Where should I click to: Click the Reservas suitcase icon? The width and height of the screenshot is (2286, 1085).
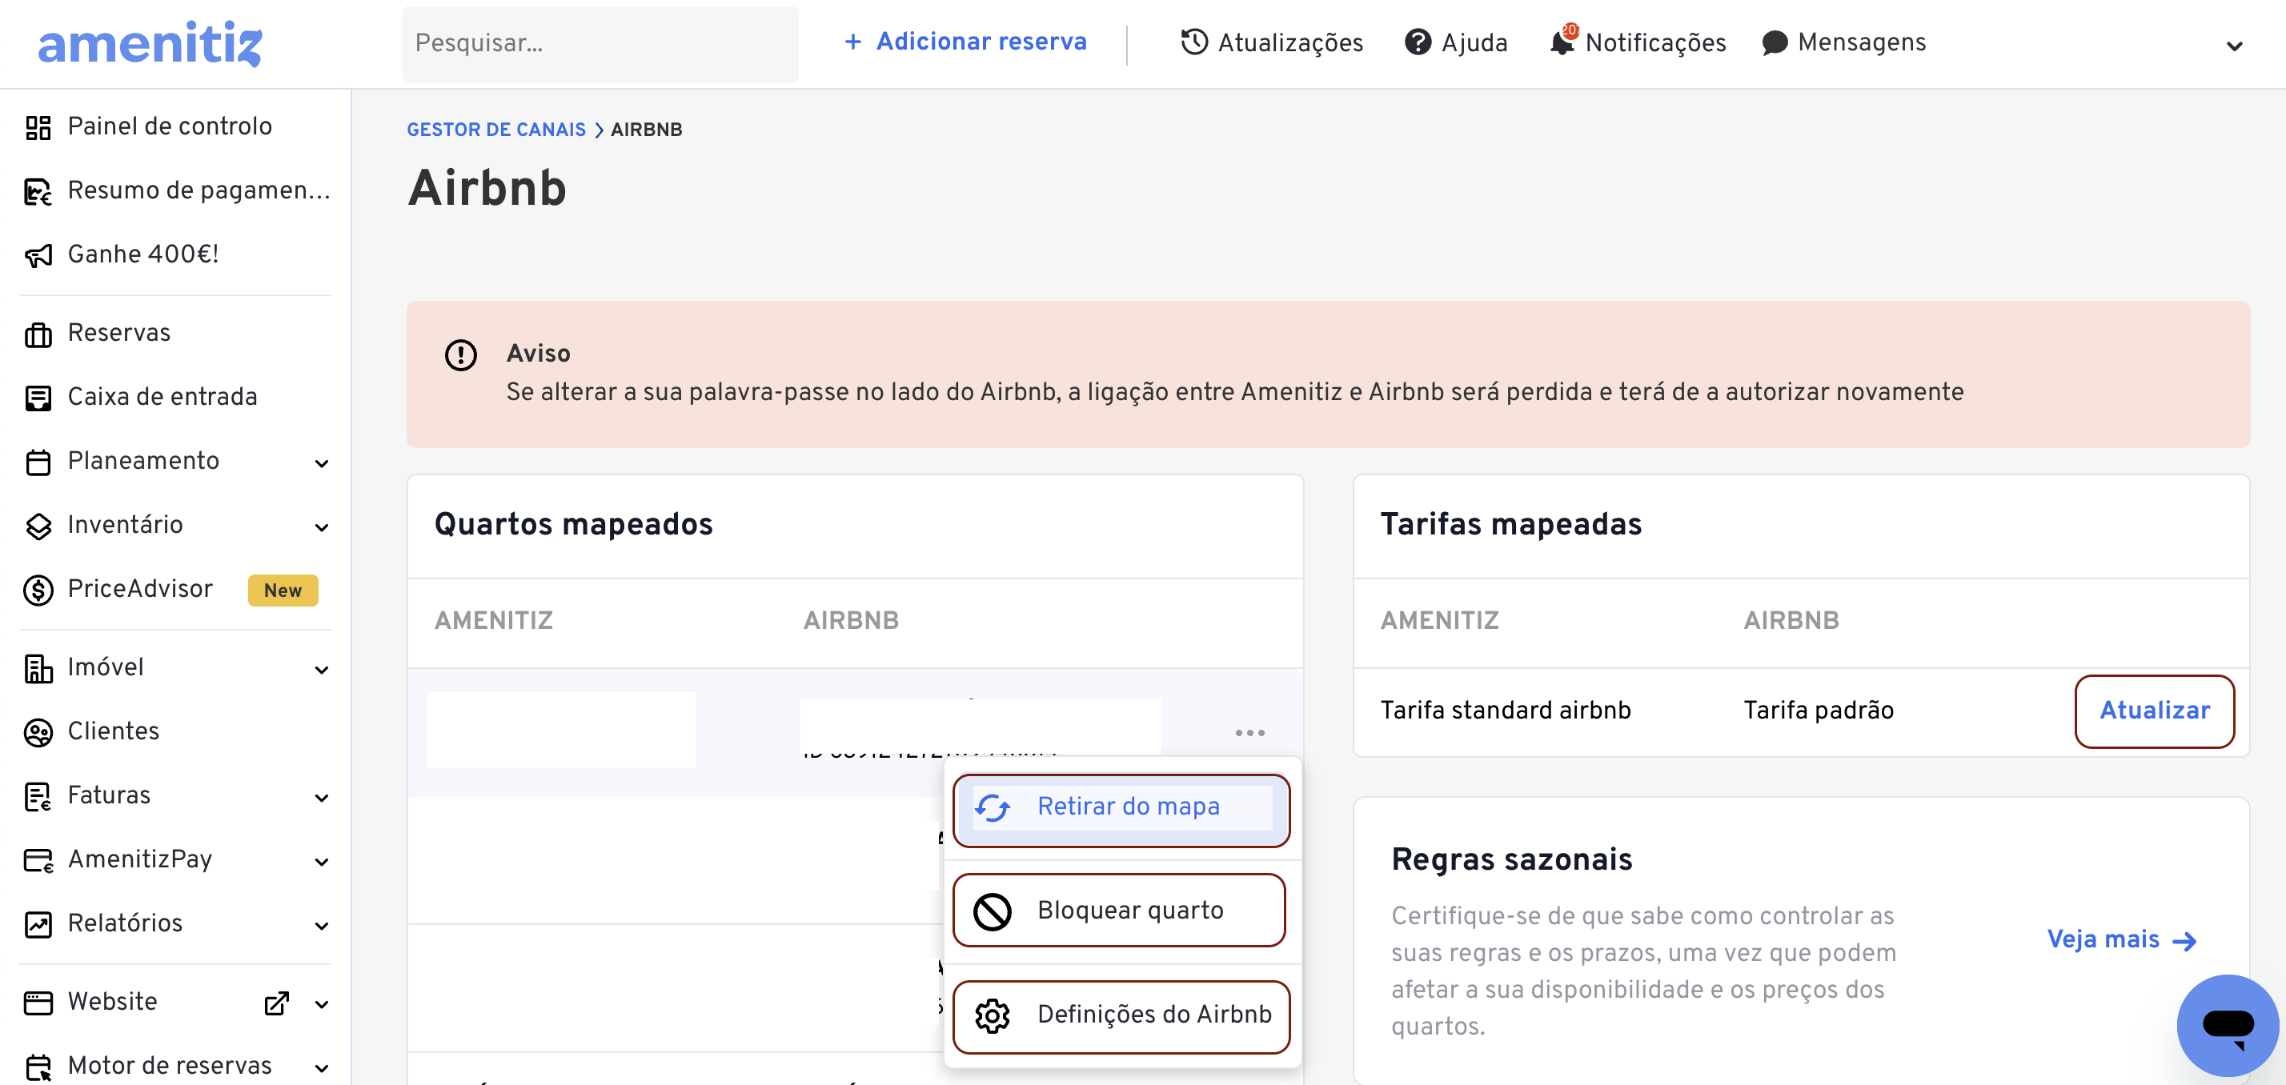coord(38,334)
